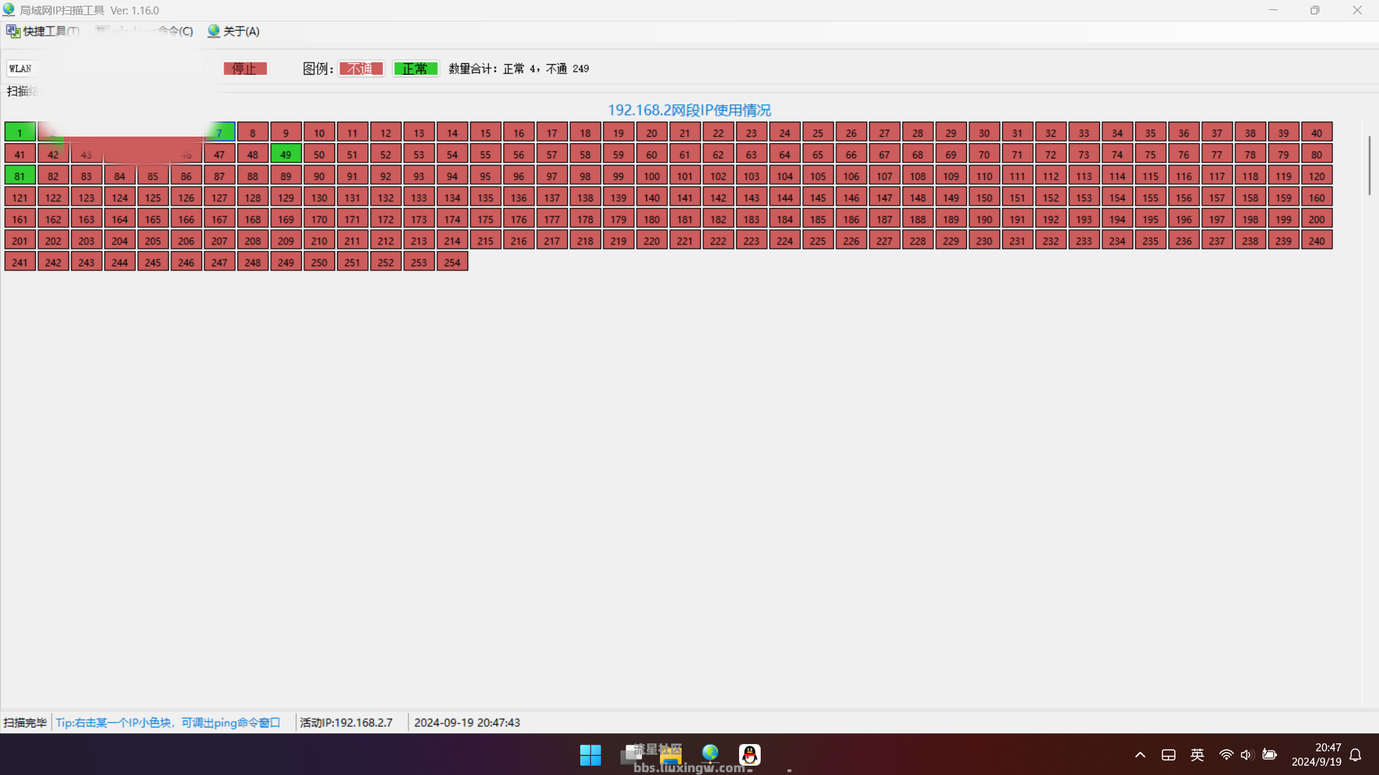Open the IP scanner globe taskbar icon

(x=710, y=753)
